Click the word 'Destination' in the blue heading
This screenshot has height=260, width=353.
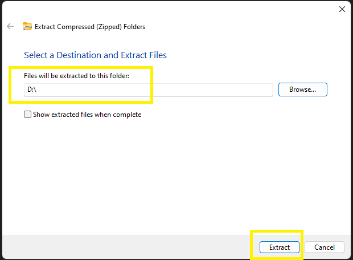(x=73, y=55)
